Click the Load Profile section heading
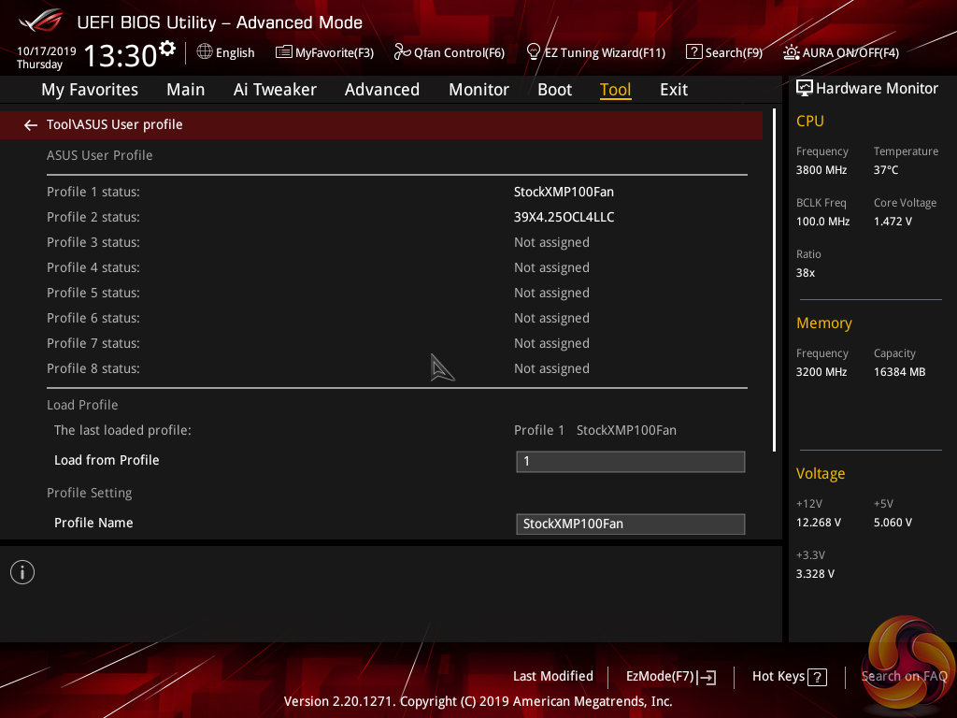Viewport: 957px width, 718px height. click(82, 405)
